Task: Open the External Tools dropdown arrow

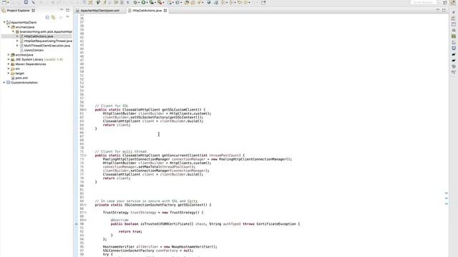Action: tap(163, 3)
